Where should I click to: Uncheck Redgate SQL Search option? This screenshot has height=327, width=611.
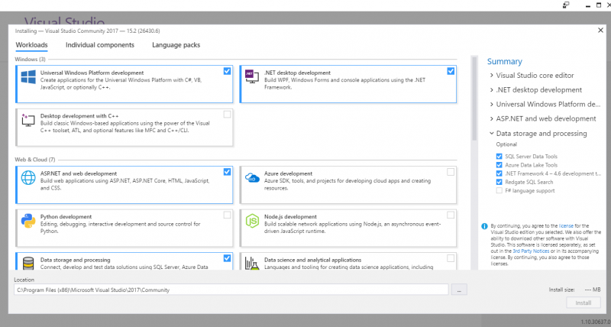[x=499, y=182]
